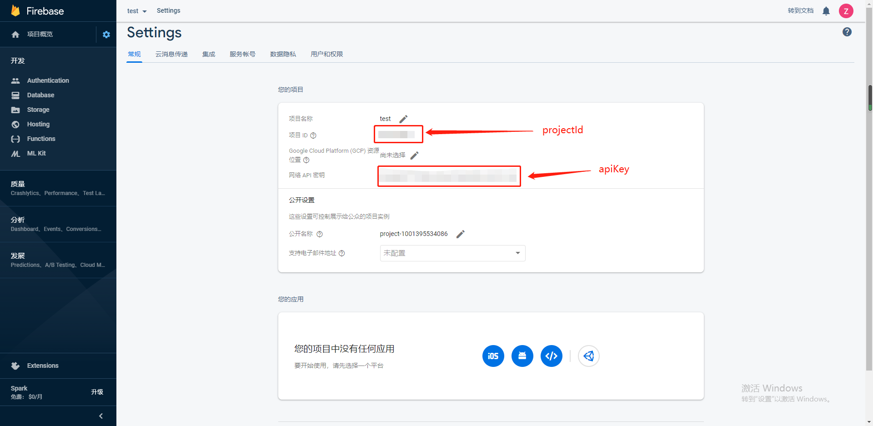873x426 pixels.
Task: Collapse the left sidebar with the chevron
Action: [101, 416]
